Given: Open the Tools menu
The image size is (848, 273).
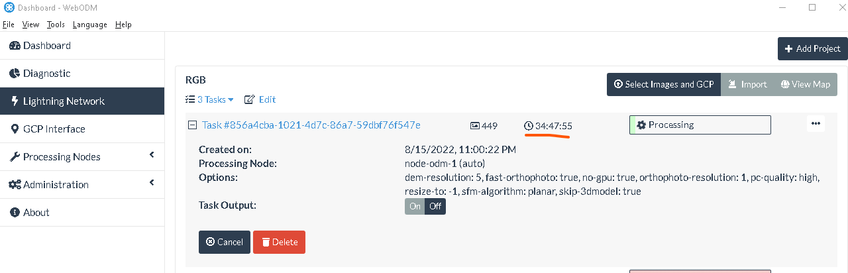Looking at the screenshot, I should click(x=56, y=25).
